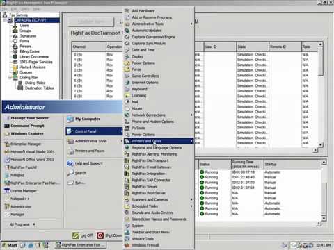Click the Automatic Updates icon

(127, 31)
